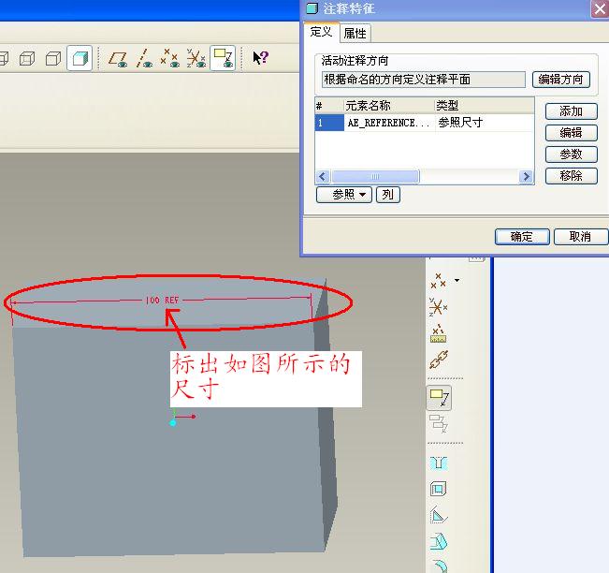Select shaded display mode icon
This screenshot has height=573, width=609.
pyautogui.click(x=80, y=58)
